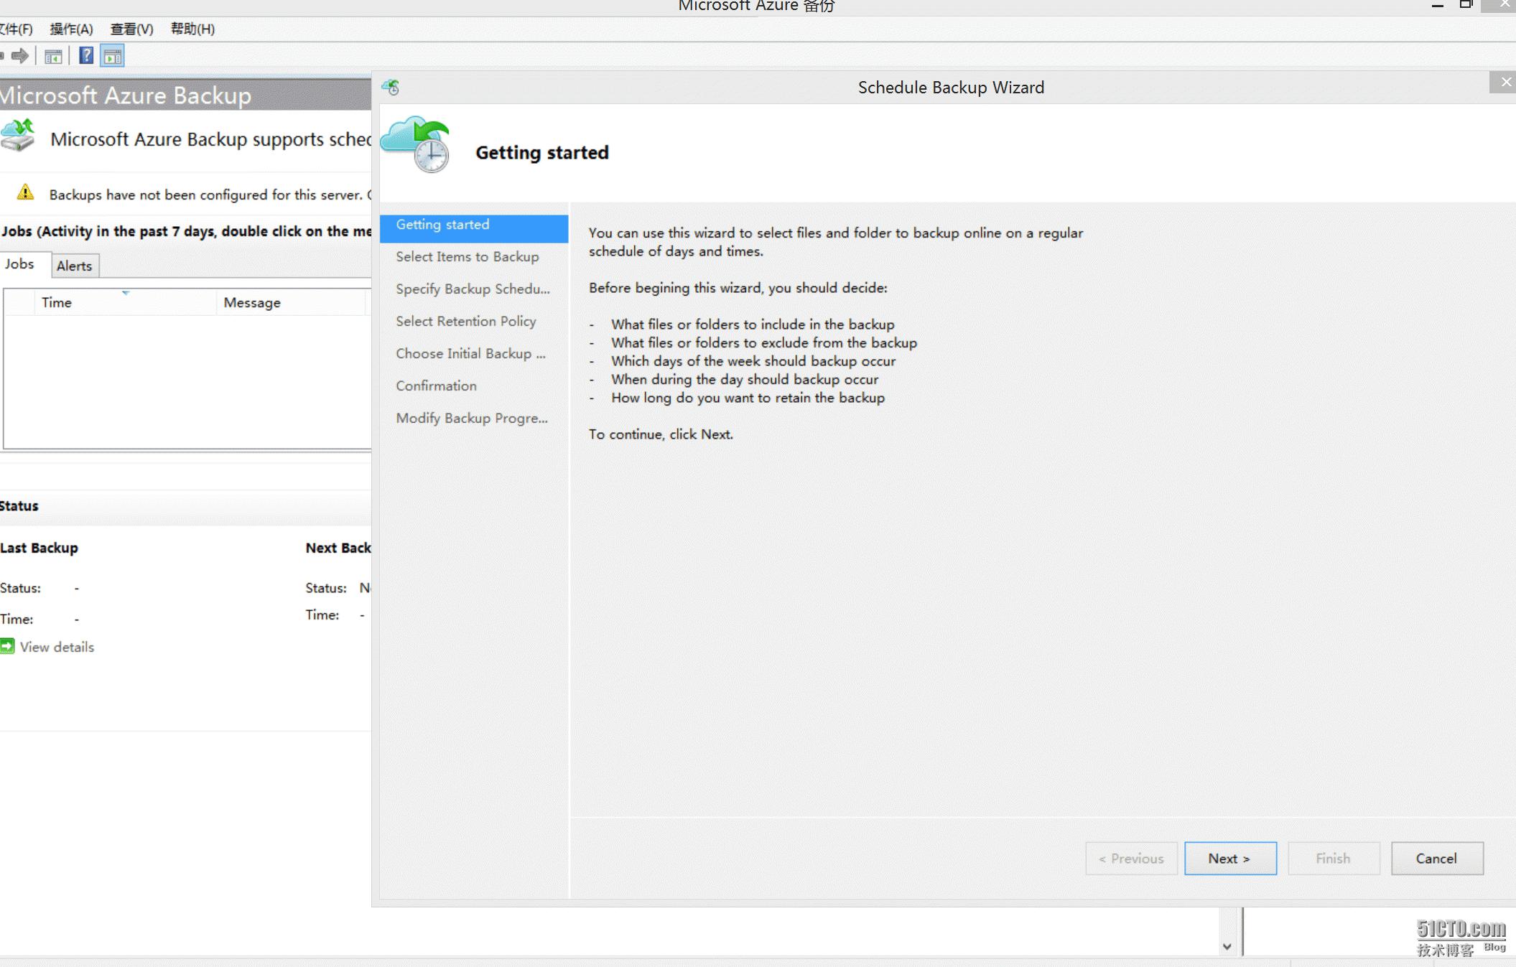Switch to the Alerts tab
The width and height of the screenshot is (1516, 967).
click(74, 266)
